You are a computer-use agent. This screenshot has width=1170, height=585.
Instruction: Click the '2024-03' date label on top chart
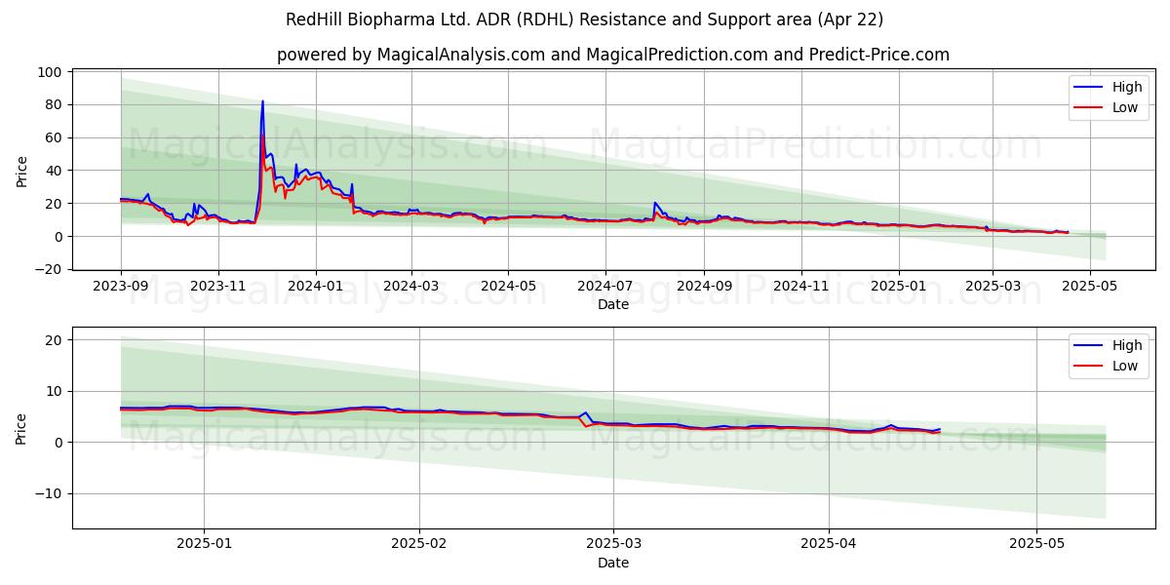pyautogui.click(x=410, y=288)
